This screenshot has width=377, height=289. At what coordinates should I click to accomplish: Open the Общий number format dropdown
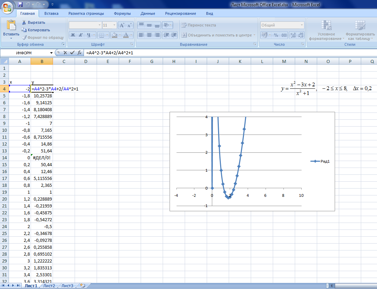coord(302,25)
